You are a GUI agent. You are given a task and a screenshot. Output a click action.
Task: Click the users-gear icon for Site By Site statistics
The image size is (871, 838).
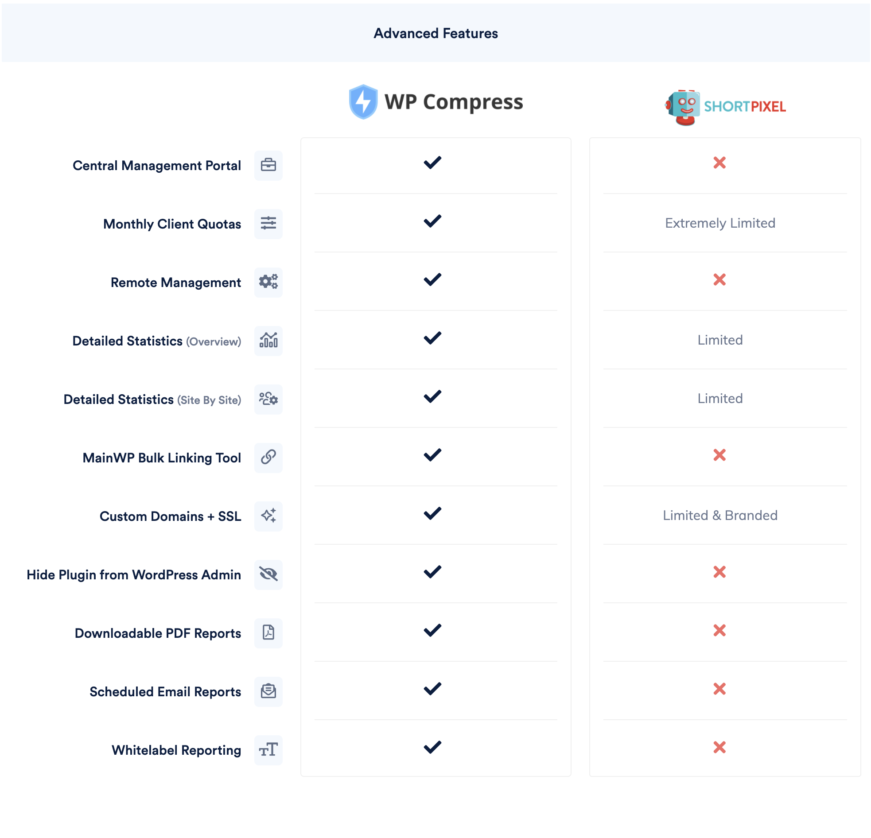pyautogui.click(x=268, y=399)
